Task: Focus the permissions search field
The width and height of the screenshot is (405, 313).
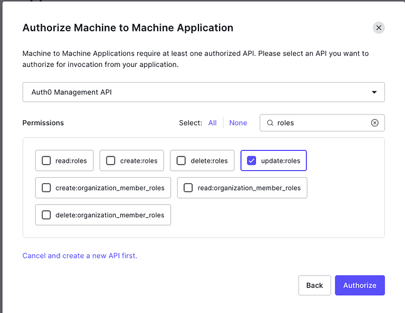Action: pos(322,123)
